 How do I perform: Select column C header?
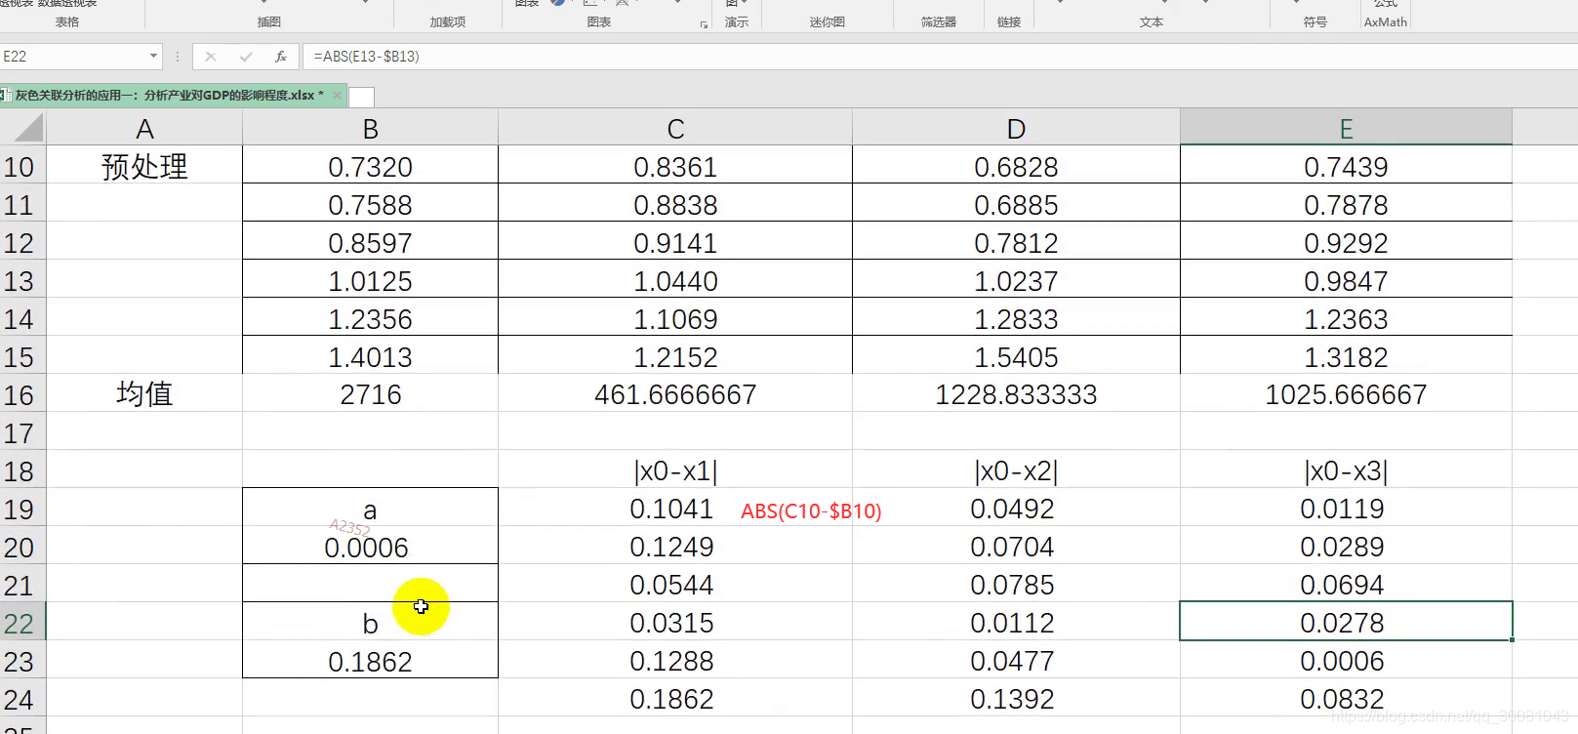click(675, 129)
